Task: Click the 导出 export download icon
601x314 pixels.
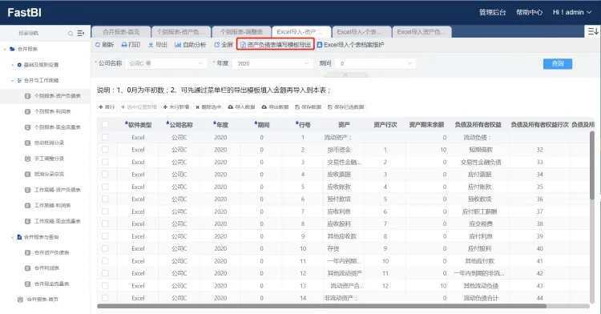Action: coord(151,45)
